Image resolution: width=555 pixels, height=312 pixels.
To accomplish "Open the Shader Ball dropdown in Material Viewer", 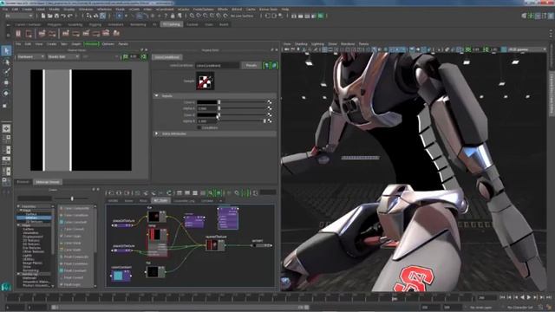I will tap(63, 56).
